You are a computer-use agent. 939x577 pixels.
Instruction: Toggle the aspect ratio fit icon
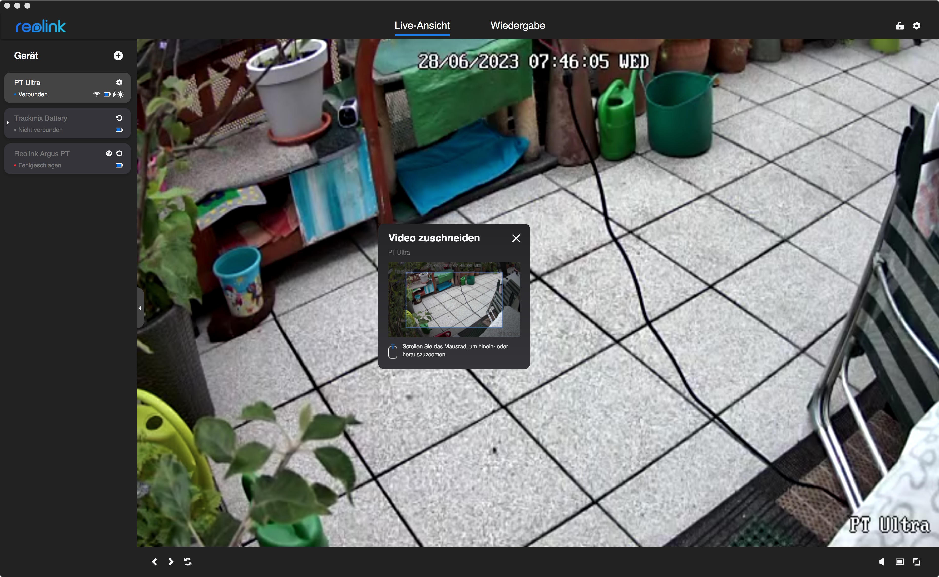pyautogui.click(x=900, y=561)
